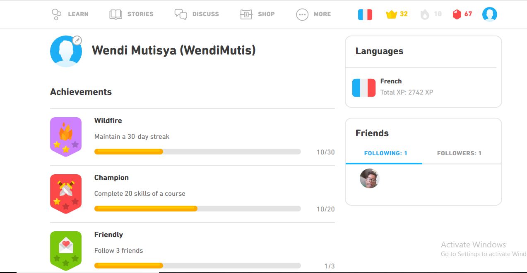Click the crown count 32
This screenshot has width=527, height=273.
click(x=404, y=14)
